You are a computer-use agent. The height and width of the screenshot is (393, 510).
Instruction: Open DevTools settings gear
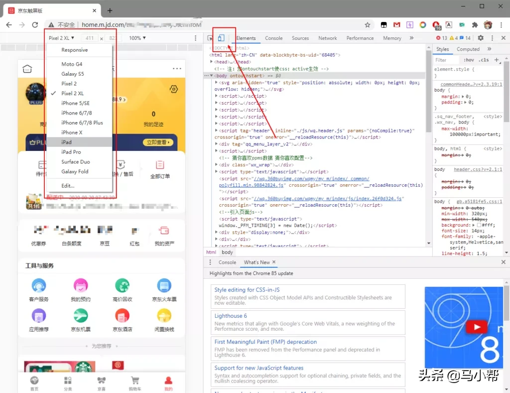[481, 38]
